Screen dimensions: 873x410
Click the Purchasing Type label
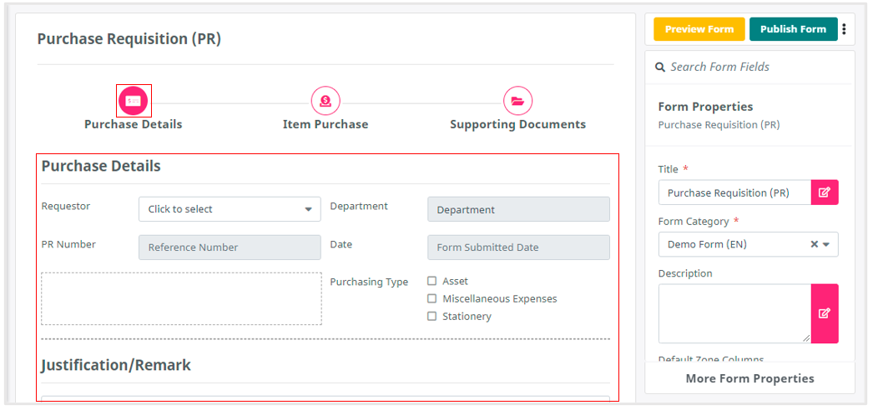[x=369, y=282]
